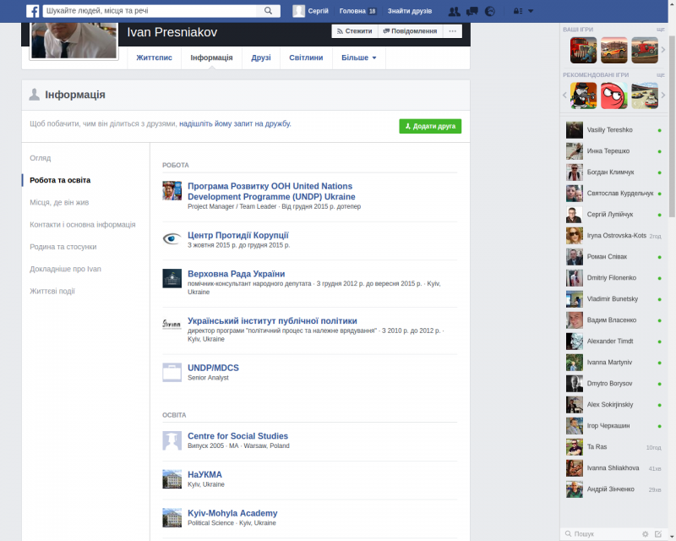The height and width of the screenshot is (541, 676).
Task: Type in the chat Пошук field
Action: [x=604, y=534]
